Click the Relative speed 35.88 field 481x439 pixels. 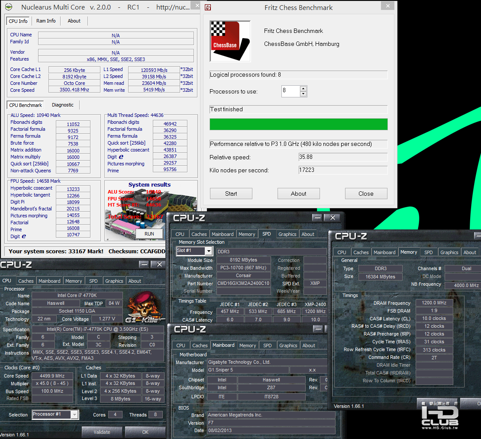(343, 157)
